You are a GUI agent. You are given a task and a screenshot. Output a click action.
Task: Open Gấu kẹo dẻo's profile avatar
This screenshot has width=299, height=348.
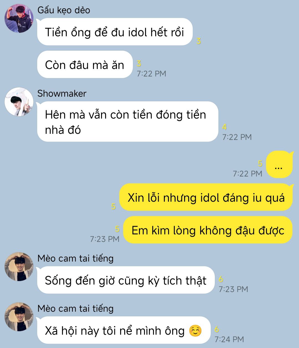coord(19,18)
